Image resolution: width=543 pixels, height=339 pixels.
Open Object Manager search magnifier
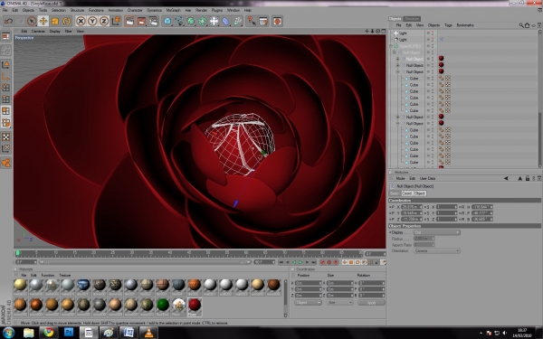click(521, 25)
